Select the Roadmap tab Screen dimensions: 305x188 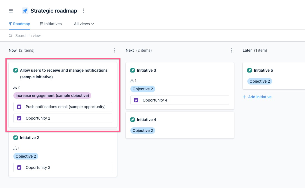(x=19, y=24)
